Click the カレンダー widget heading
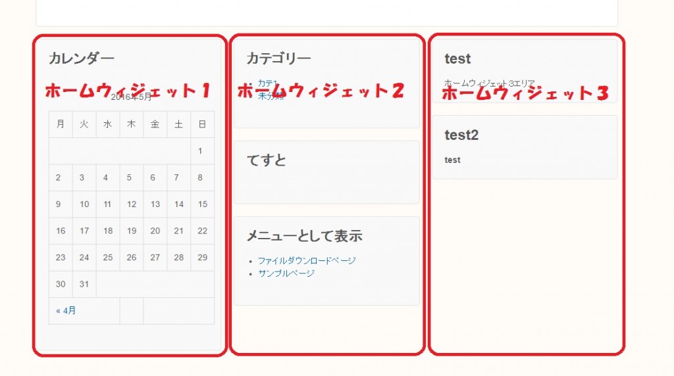This screenshot has height=376, width=674. 82,59
